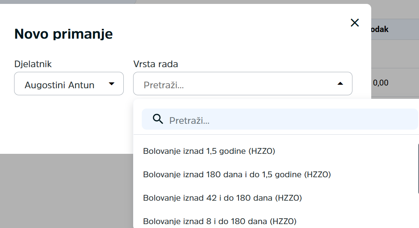Viewport: 419px width, 228px height.
Task: Click the options list vertical scrollbar
Action: pos(418,168)
